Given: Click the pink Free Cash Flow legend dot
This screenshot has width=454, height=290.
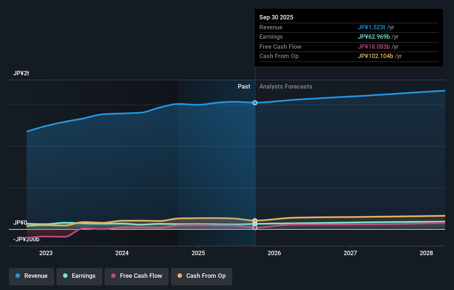Looking at the screenshot, I should click(x=113, y=276).
